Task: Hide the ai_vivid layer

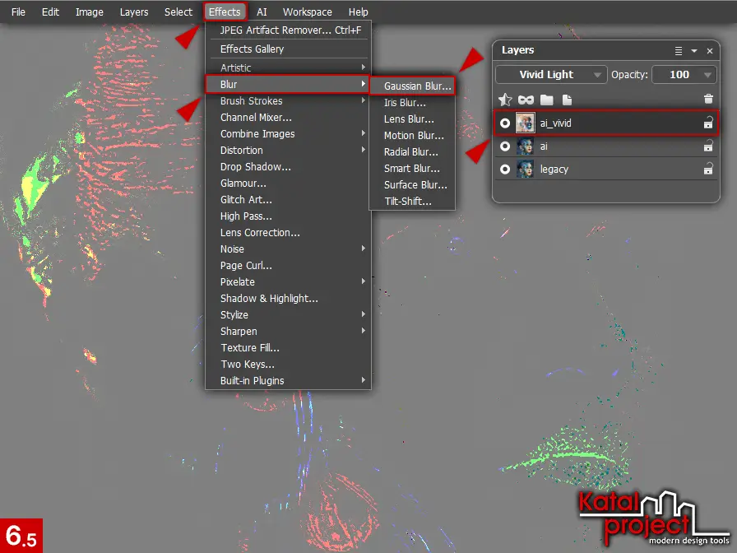Action: (x=505, y=123)
